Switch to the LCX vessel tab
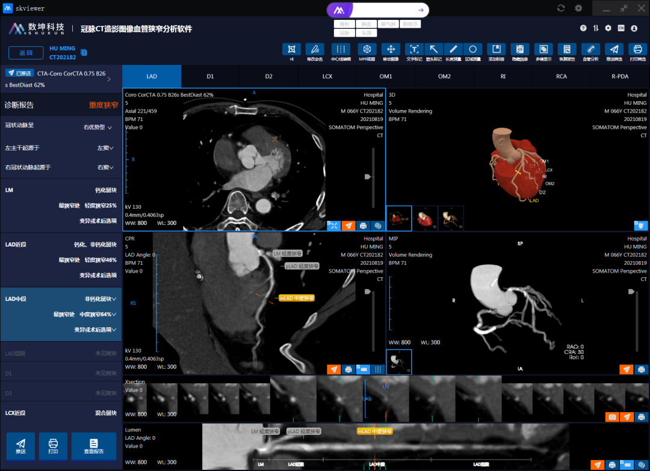This screenshot has width=650, height=471. [x=327, y=76]
